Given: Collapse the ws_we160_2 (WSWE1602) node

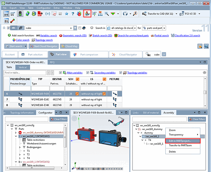Looking at the screenshot, I should pyautogui.click(x=16, y=136).
